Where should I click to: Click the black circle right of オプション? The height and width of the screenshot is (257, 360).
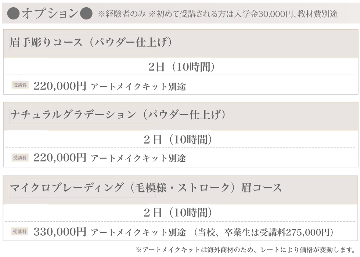pos(86,14)
